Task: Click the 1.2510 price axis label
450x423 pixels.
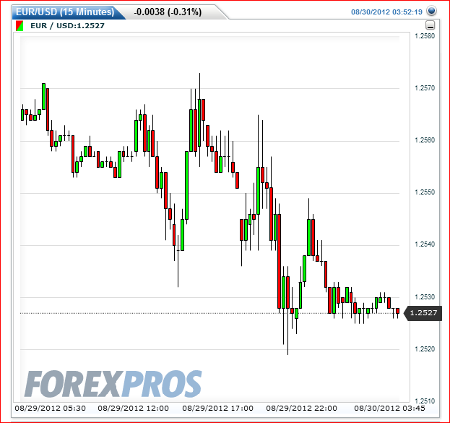Action: point(425,401)
